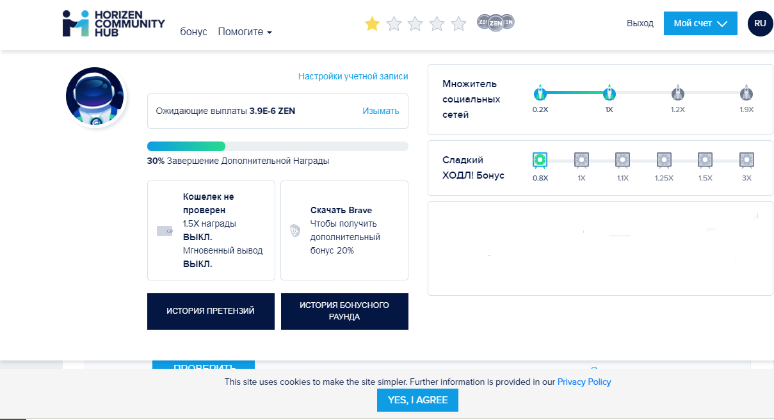Accept cookies with YES, I AGREE

pos(417,400)
